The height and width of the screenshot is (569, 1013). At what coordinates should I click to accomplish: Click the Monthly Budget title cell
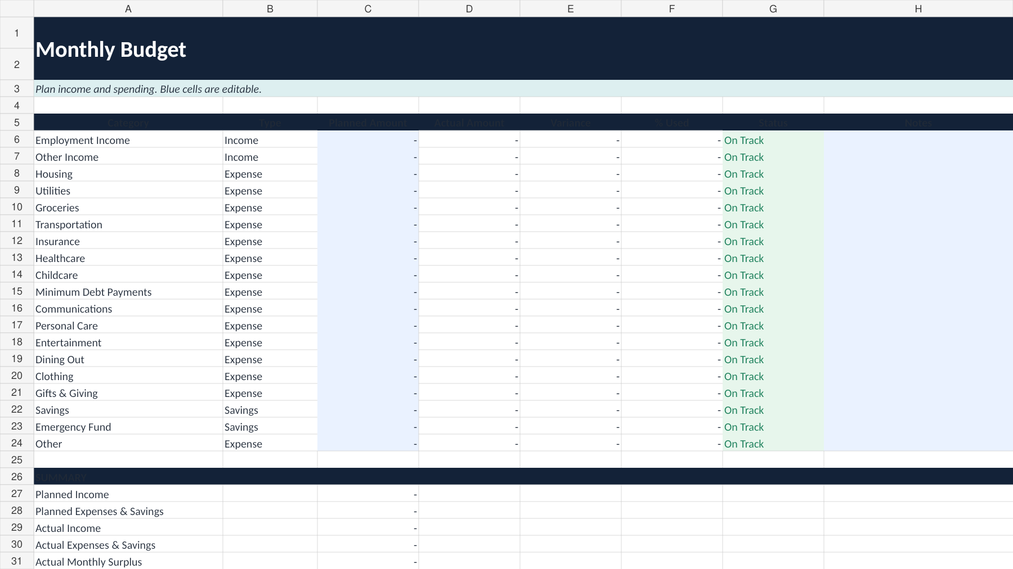[x=523, y=49]
